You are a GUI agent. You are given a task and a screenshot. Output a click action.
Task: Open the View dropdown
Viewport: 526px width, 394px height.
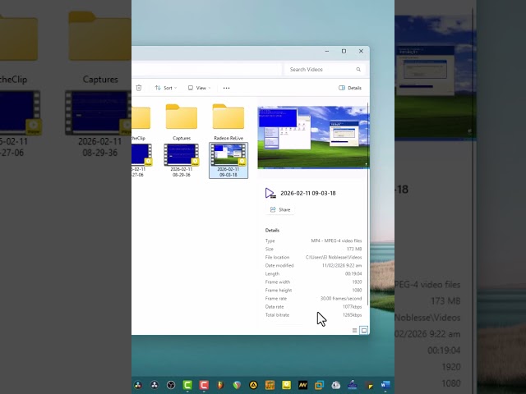(x=199, y=88)
